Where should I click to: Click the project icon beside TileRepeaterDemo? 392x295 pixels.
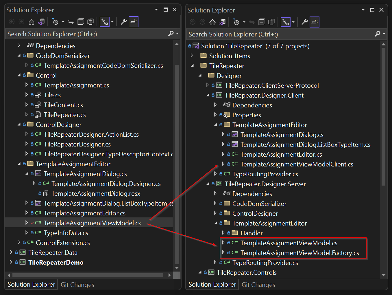pos(23,262)
